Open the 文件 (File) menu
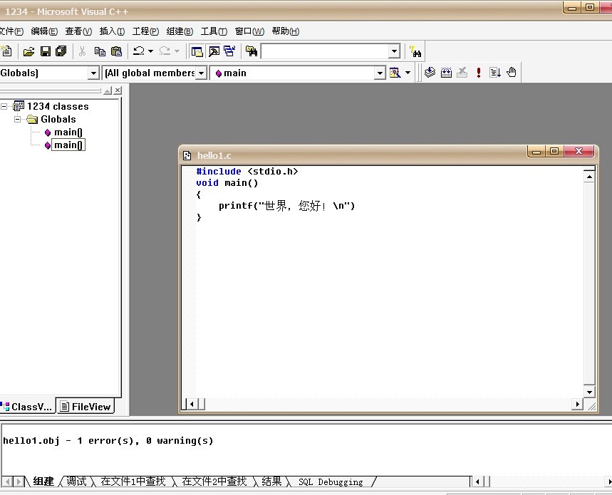612x495 pixels. click(x=11, y=31)
